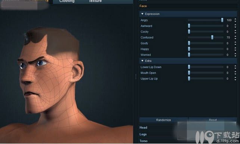Click the Lower Lip Down stepper arrows
This screenshot has width=240, height=144.
235,67
